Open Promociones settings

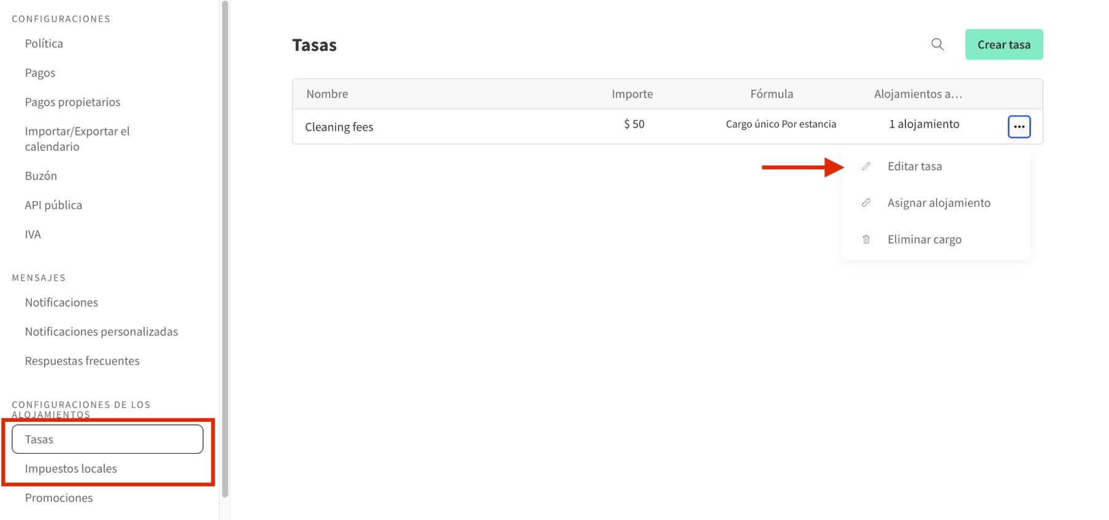[58, 497]
